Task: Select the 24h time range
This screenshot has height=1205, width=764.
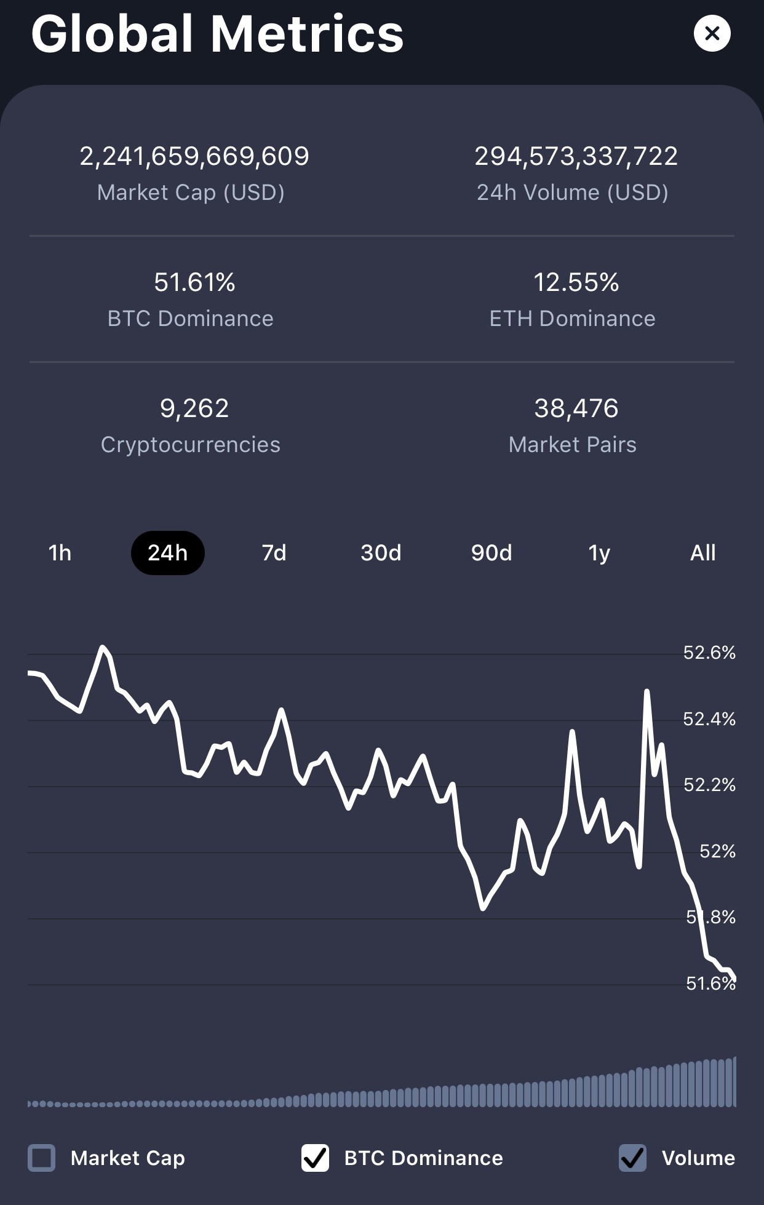Action: [x=167, y=553]
